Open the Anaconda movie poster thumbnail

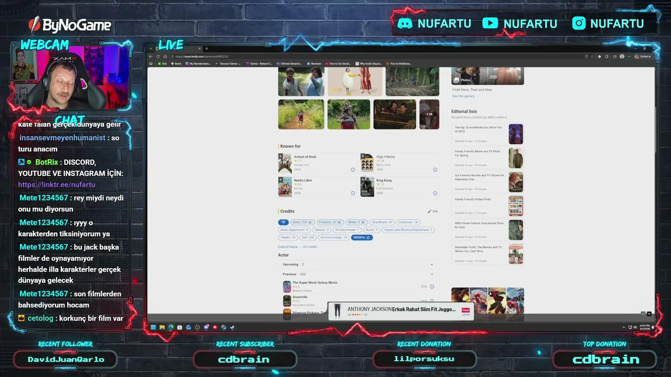(287, 301)
